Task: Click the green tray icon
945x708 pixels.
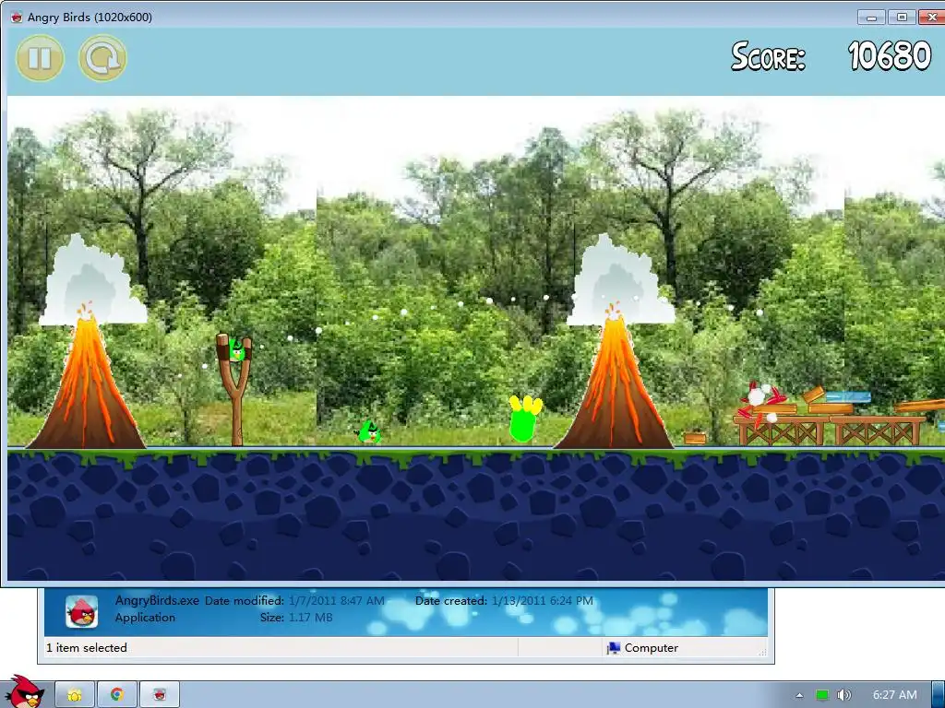Action: [x=821, y=695]
